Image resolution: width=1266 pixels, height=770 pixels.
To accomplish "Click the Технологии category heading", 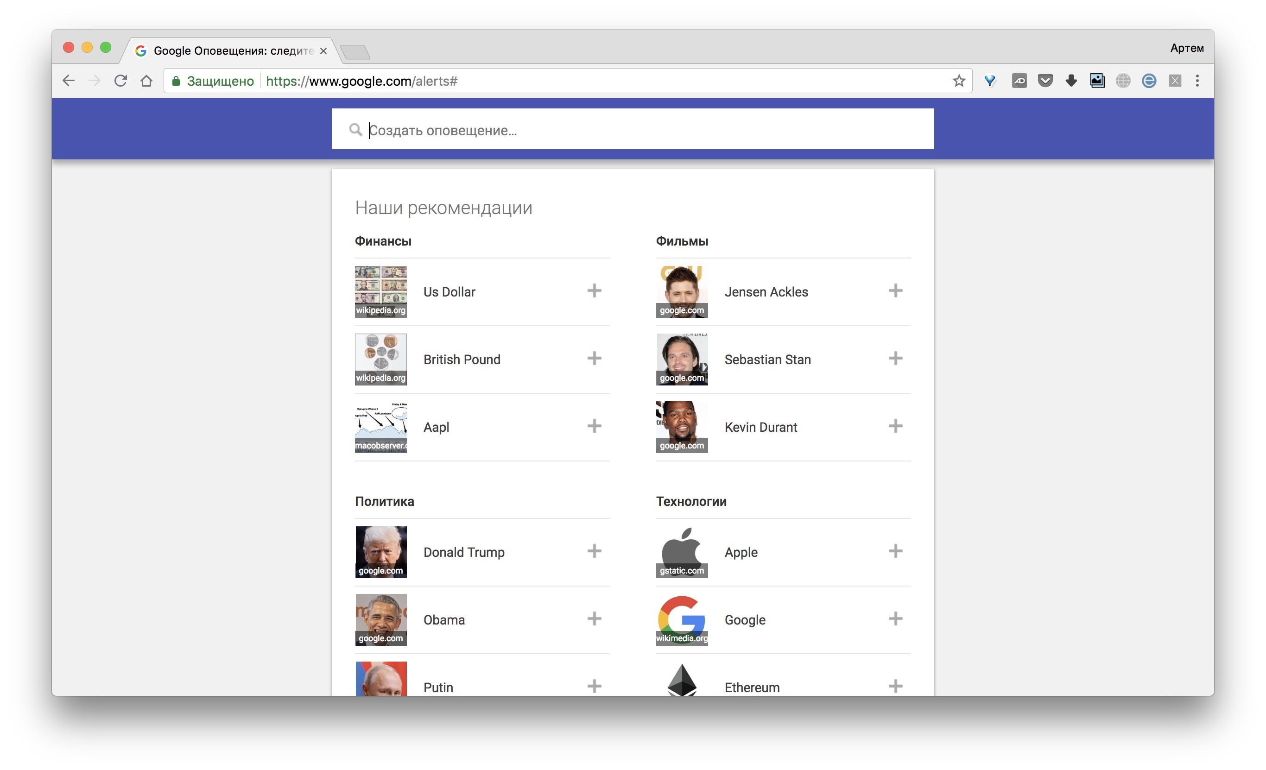I will pos(691,501).
